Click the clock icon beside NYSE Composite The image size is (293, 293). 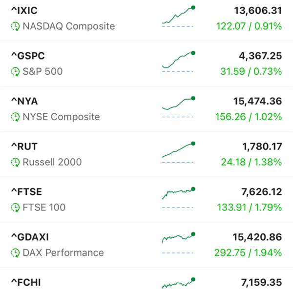tap(16, 117)
